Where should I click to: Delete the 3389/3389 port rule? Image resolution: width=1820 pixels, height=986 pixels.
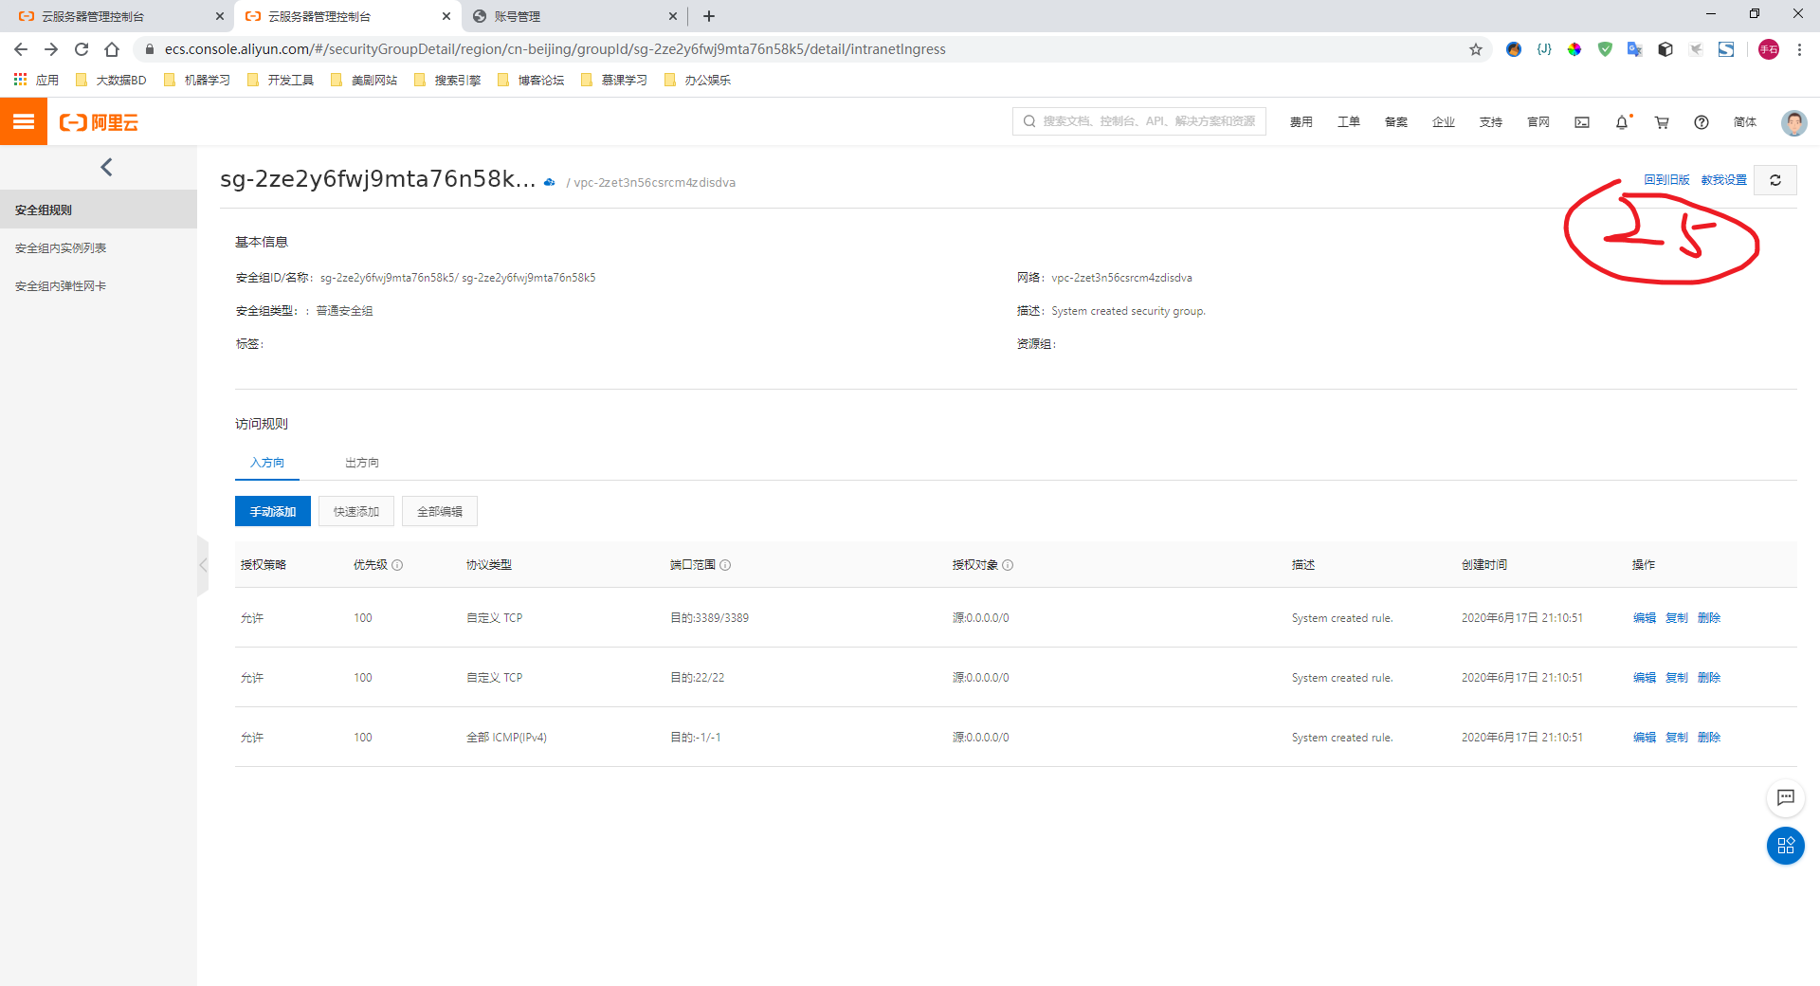click(x=1709, y=618)
